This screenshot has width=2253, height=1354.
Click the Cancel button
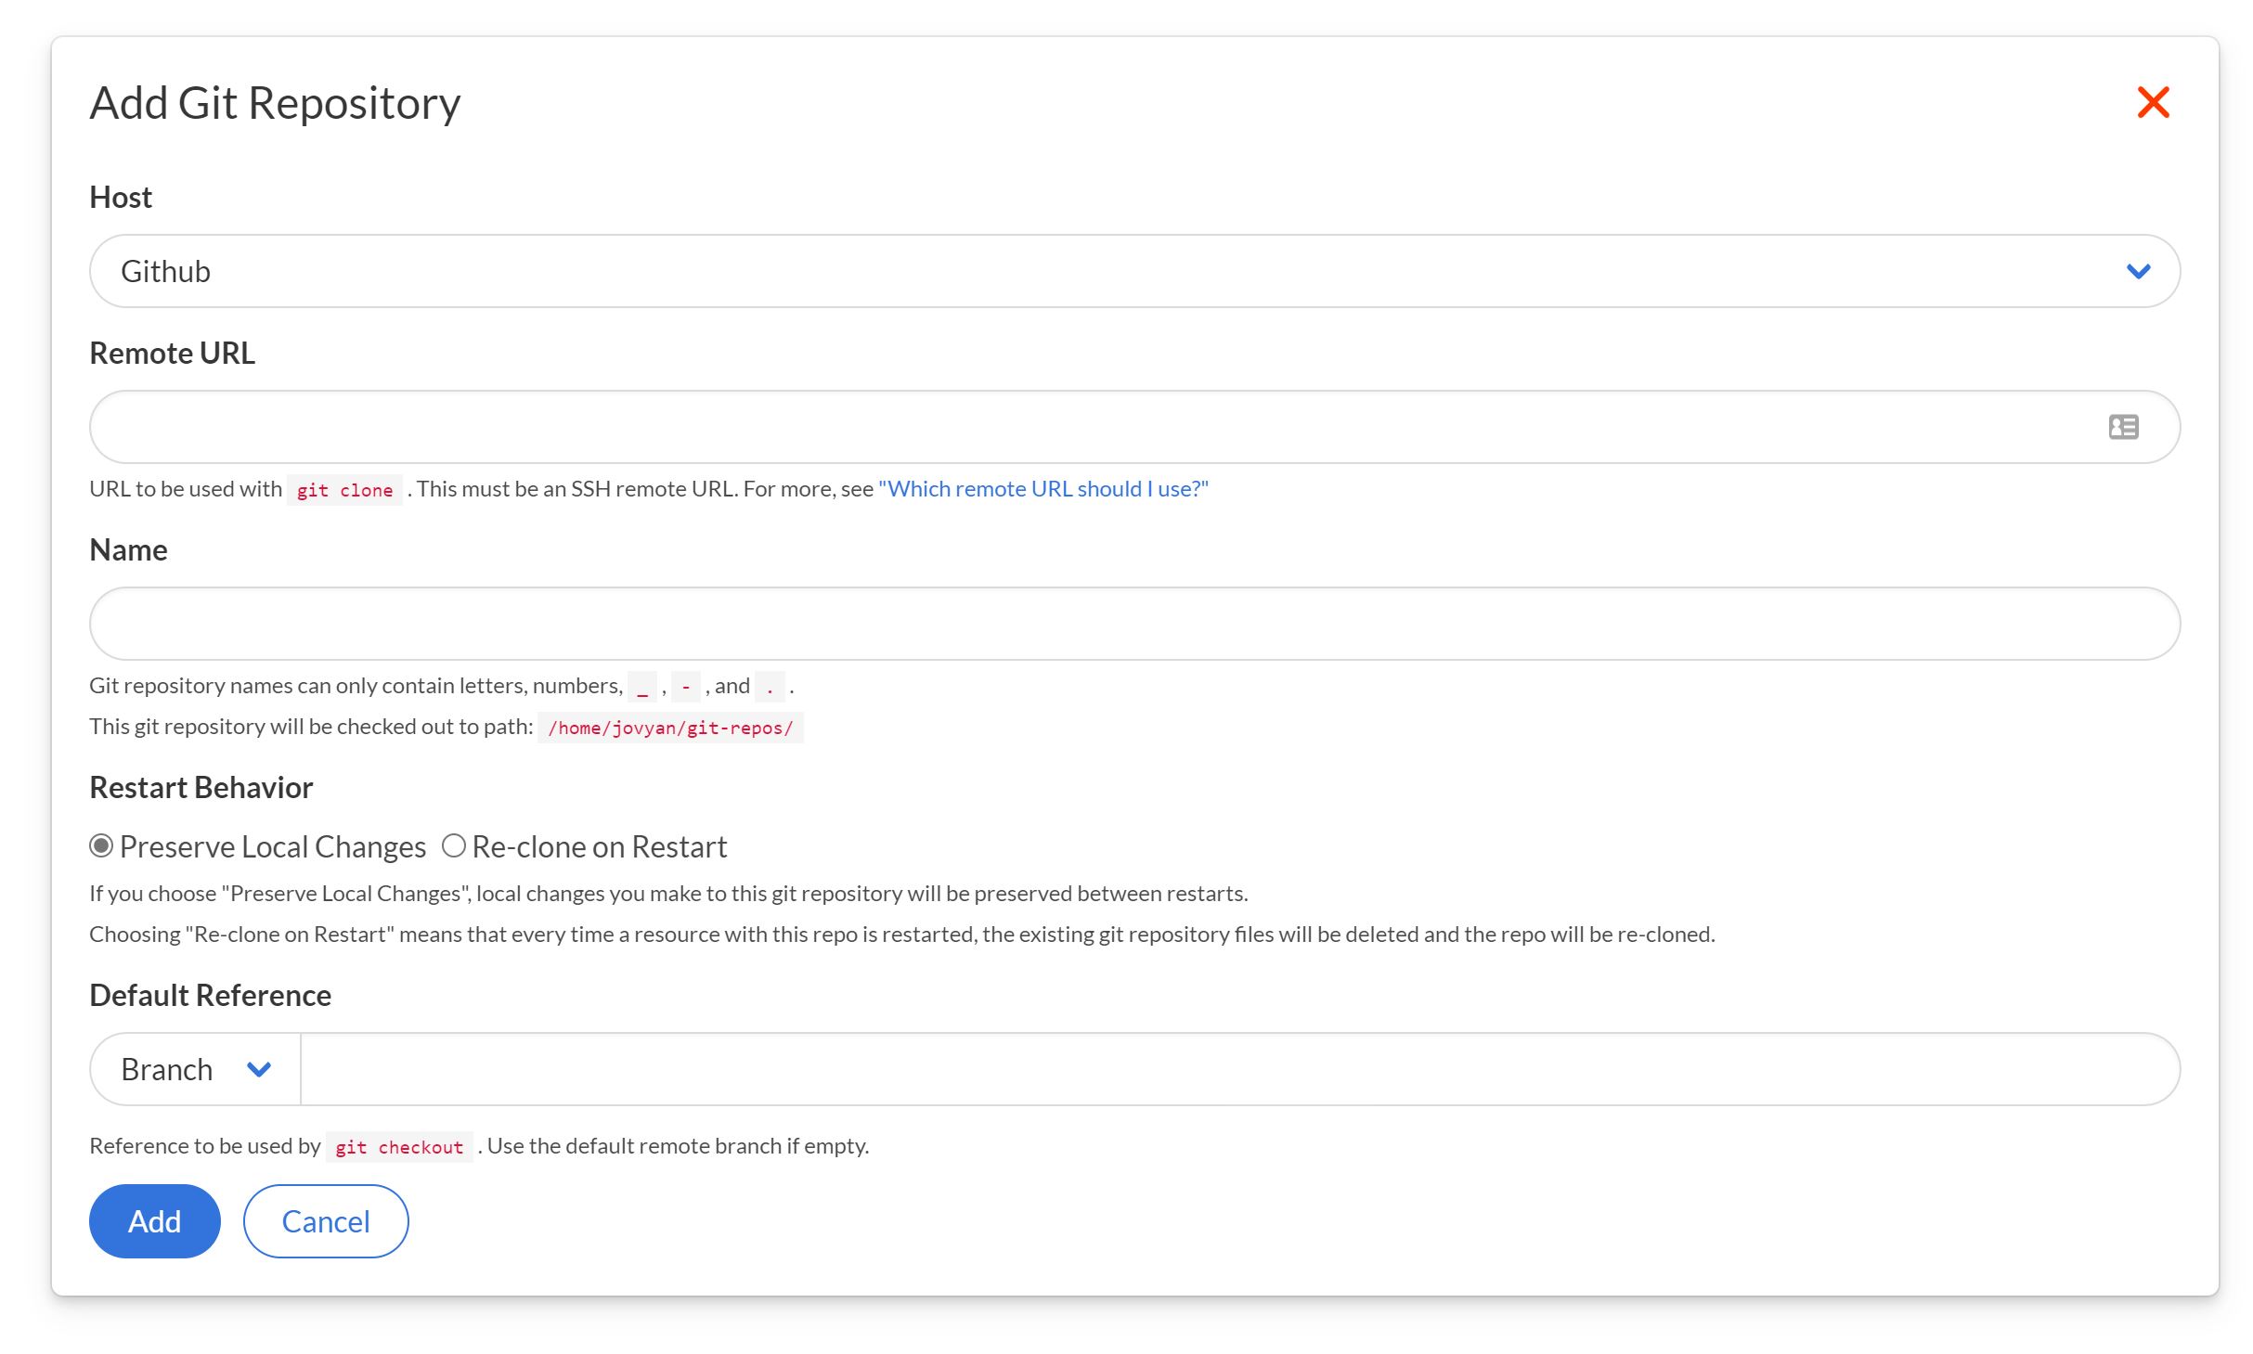pos(326,1221)
